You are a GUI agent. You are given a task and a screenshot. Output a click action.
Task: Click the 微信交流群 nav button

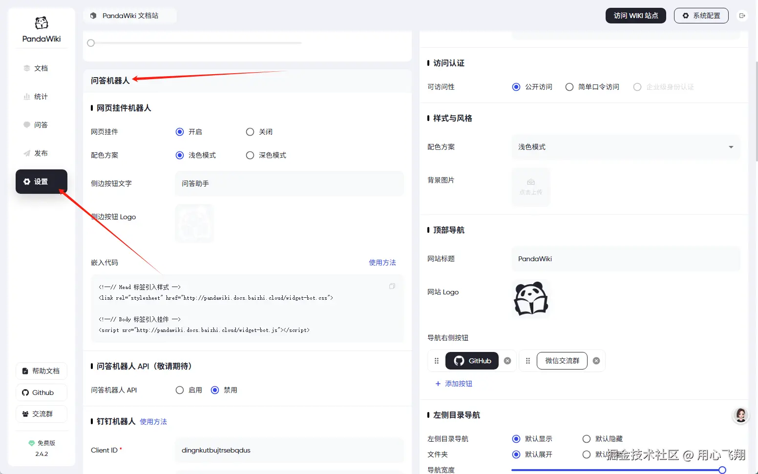[x=562, y=361]
